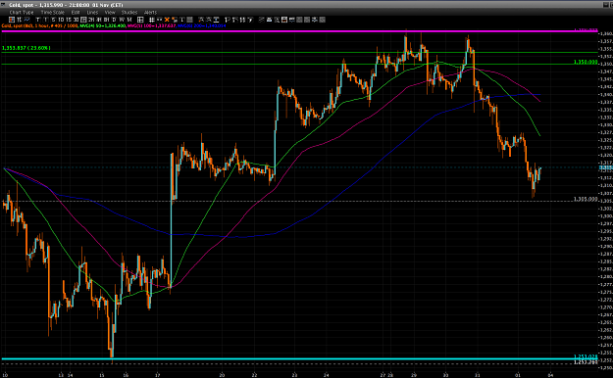Viewport: 613px width, 378px height.
Task: Open the Alerts menu
Action: pos(150,13)
